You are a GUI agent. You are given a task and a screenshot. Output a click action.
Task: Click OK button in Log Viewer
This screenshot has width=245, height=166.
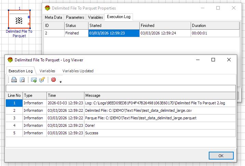click(x=221, y=156)
